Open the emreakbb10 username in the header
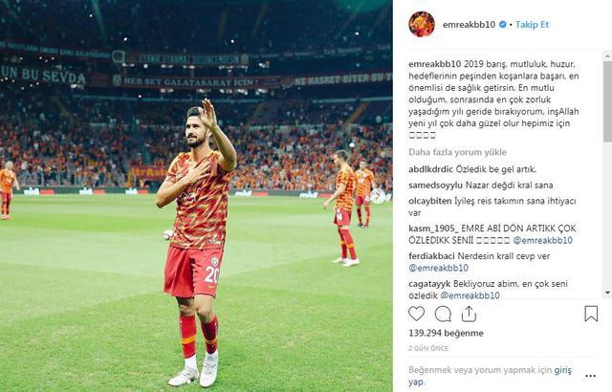This screenshot has width=612, height=392. tap(469, 25)
